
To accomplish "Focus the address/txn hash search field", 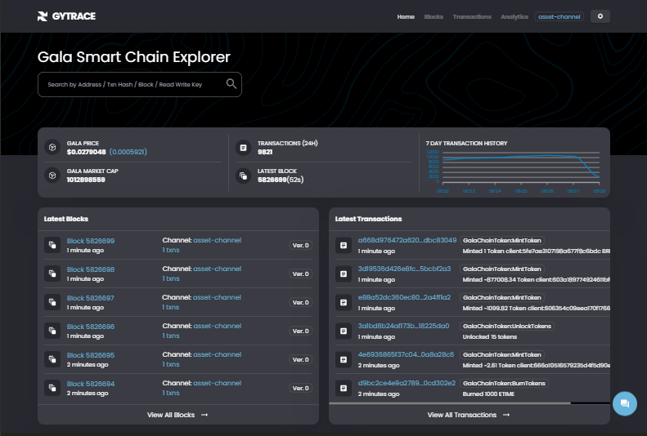I will click(140, 84).
